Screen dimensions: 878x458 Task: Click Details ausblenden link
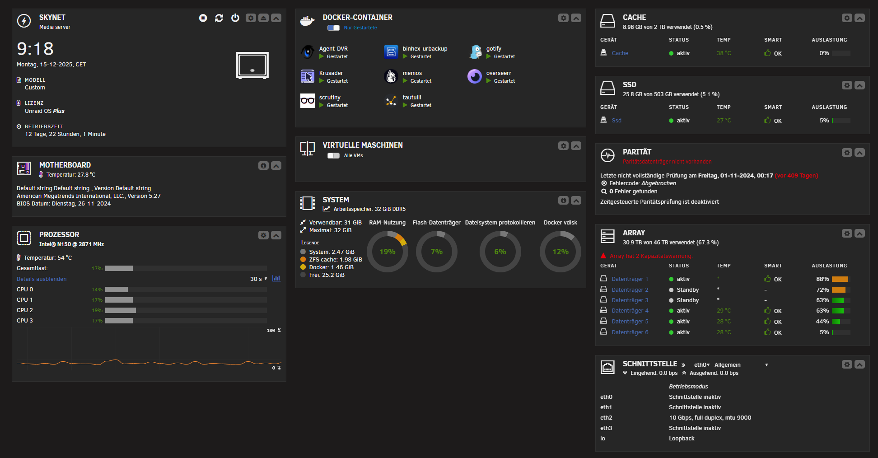(x=42, y=279)
